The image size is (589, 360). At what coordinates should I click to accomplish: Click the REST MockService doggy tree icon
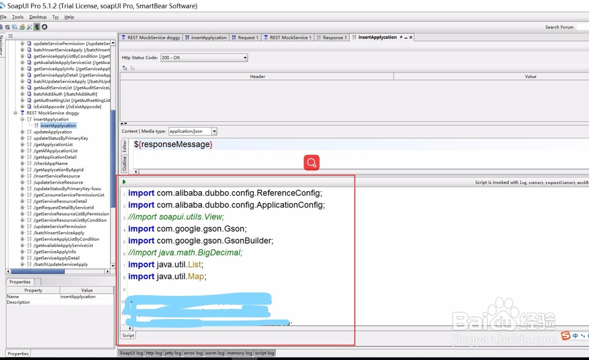(x=22, y=113)
